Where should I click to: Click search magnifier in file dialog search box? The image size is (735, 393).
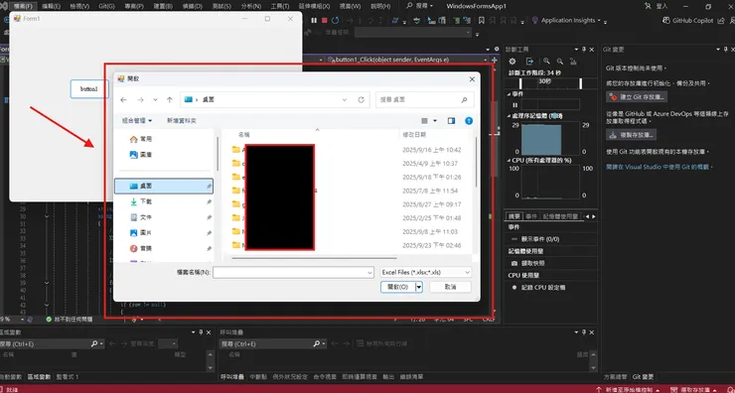click(464, 100)
